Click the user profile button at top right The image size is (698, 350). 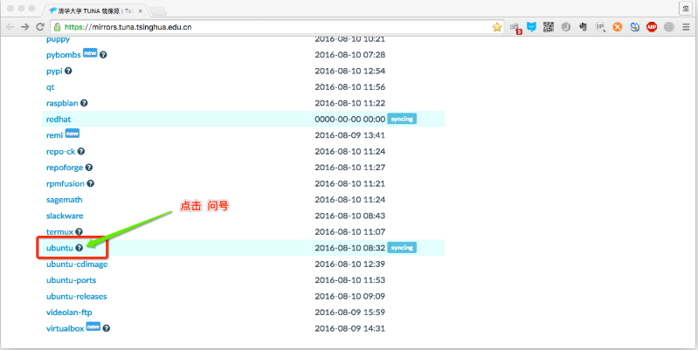tap(685, 9)
